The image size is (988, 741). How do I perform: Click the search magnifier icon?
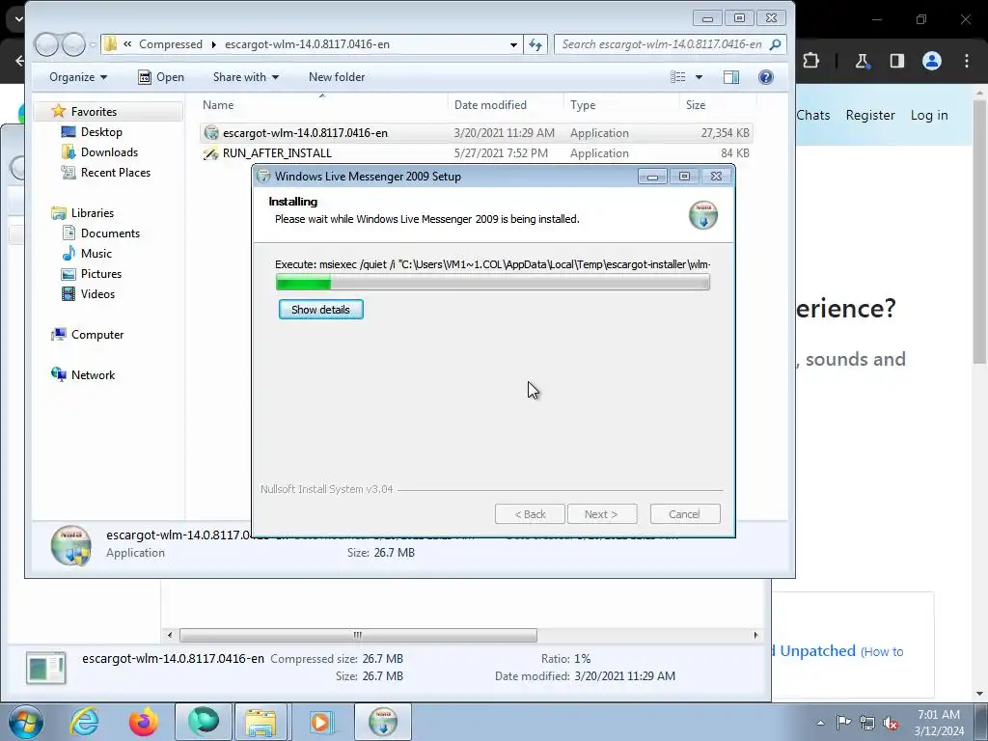point(776,44)
